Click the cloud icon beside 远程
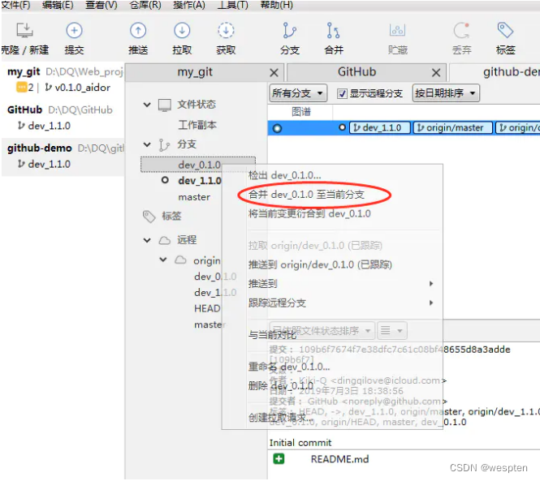The height and width of the screenshot is (481, 540). [165, 240]
